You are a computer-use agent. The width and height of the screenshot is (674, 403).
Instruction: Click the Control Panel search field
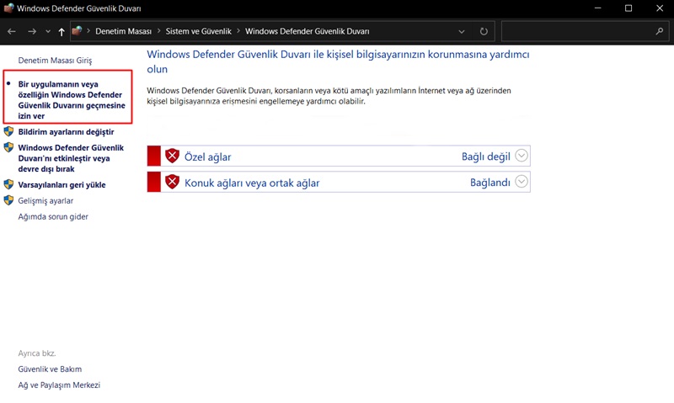click(585, 31)
